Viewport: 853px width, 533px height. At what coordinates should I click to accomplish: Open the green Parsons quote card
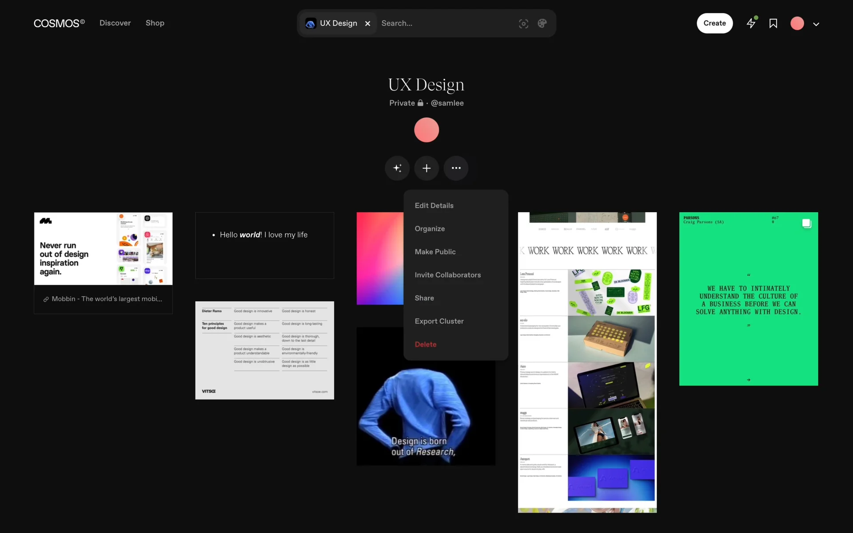[748, 298]
